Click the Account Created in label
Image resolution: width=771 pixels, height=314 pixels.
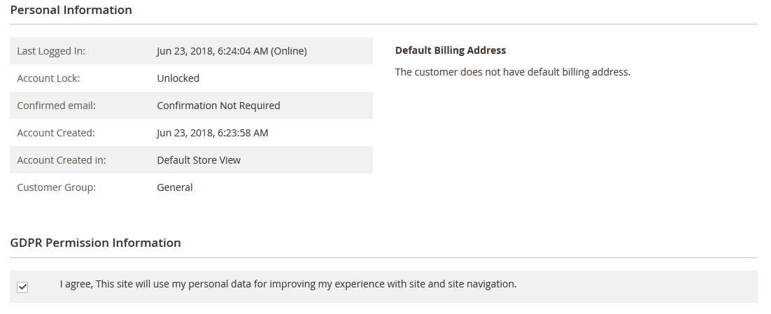click(x=62, y=160)
